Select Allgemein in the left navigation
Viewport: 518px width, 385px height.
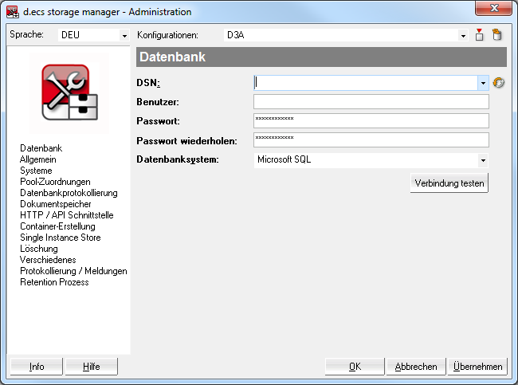pyautogui.click(x=37, y=159)
